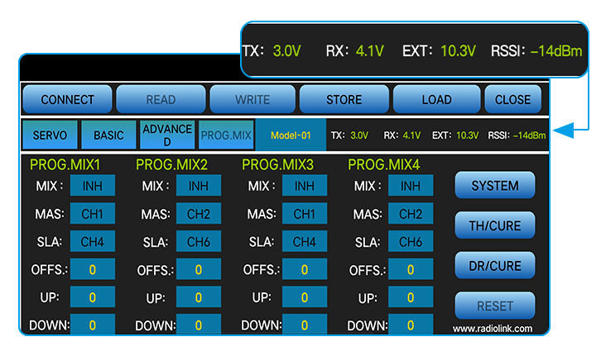Click the LOAD button
The height and width of the screenshot is (351, 601).
pyautogui.click(x=436, y=99)
